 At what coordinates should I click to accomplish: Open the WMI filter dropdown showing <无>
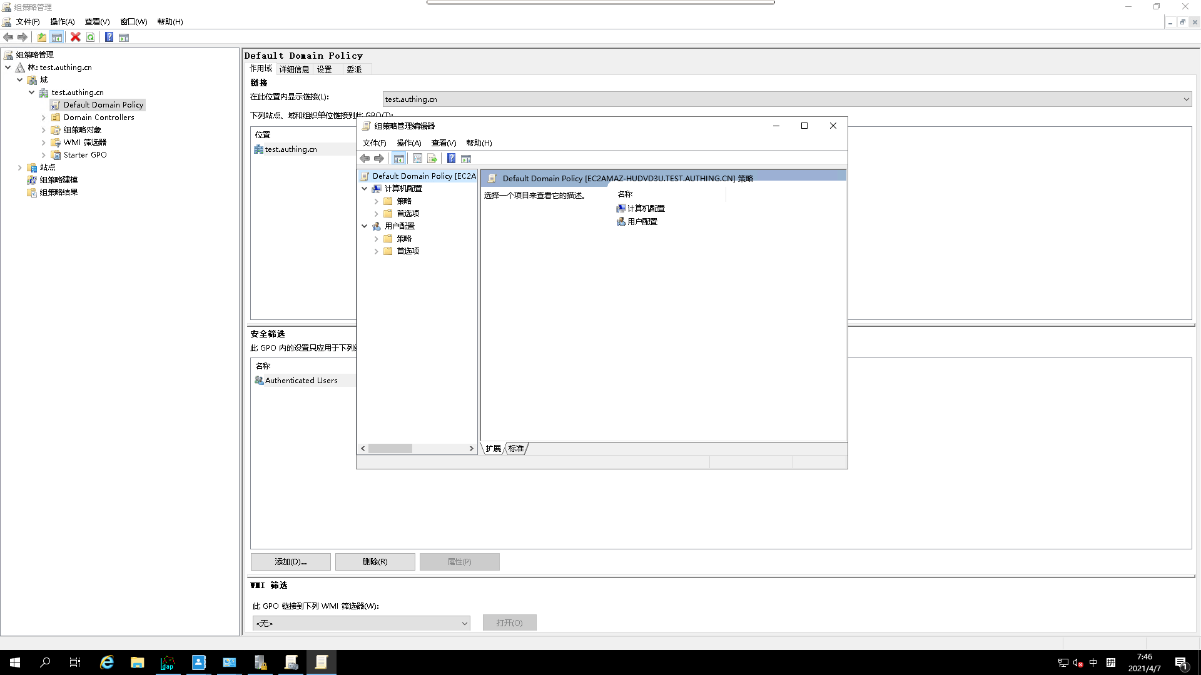click(x=464, y=623)
